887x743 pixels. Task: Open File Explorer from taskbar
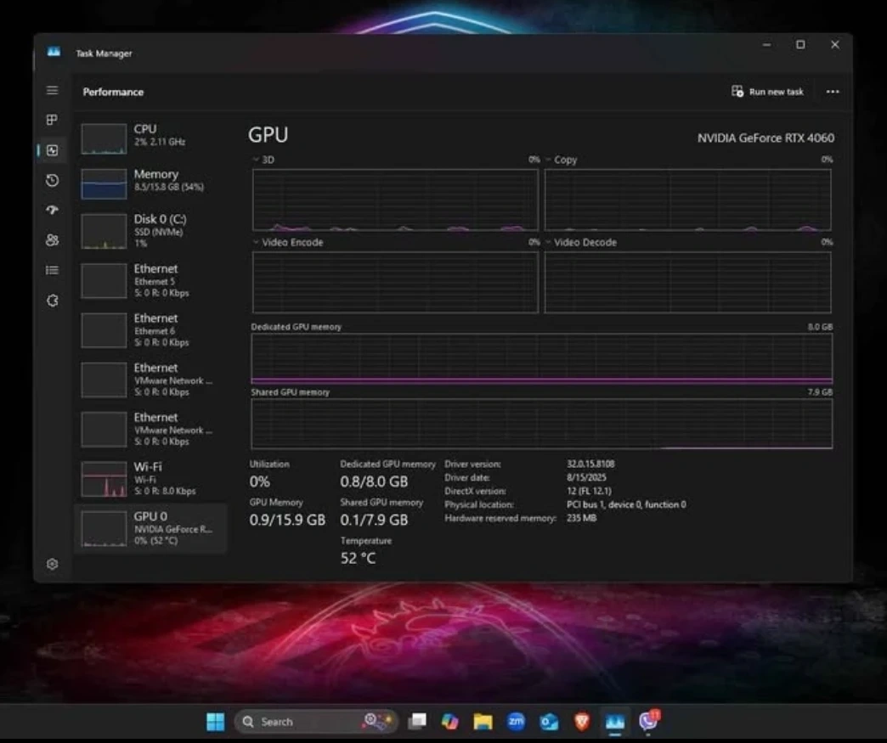click(483, 722)
